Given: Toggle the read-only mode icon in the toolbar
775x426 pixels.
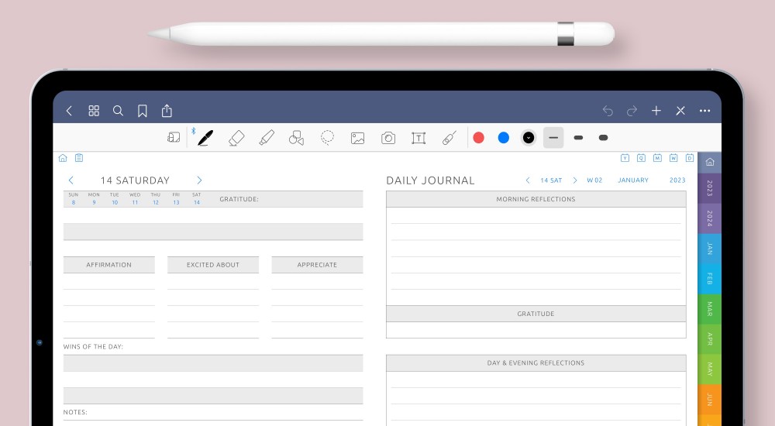Looking at the screenshot, I should [174, 137].
